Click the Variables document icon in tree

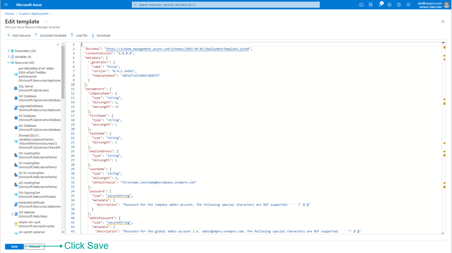pos(12,57)
